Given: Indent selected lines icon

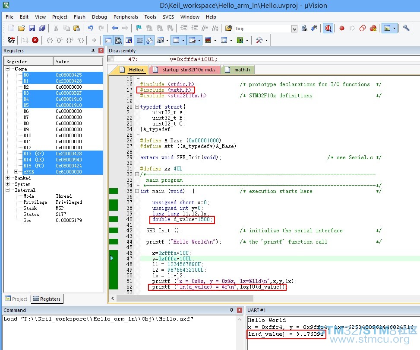Looking at the screenshot, I should pos(184,29).
